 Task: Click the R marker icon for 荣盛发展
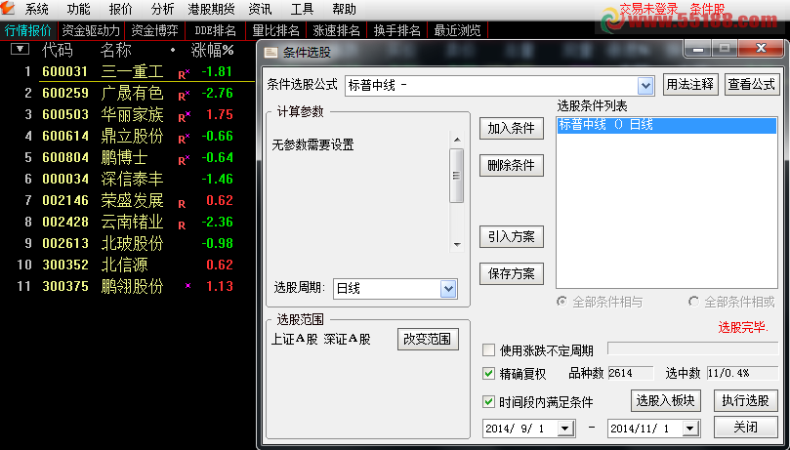182,204
